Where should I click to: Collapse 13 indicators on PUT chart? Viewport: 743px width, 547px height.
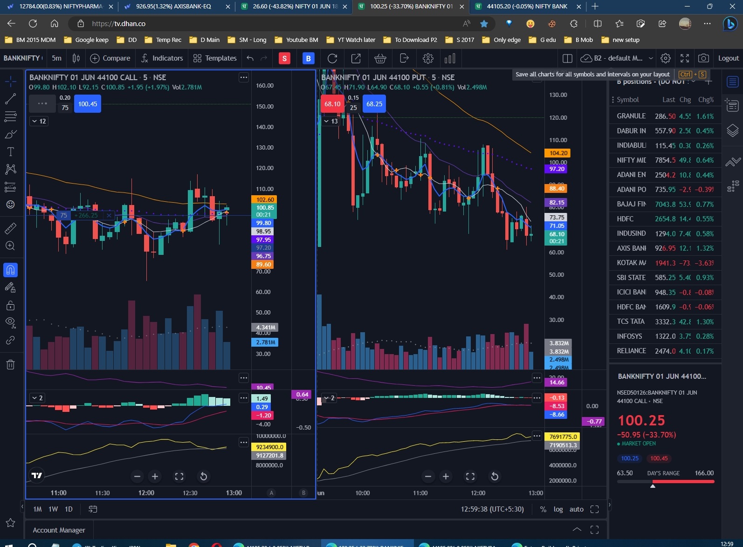(330, 121)
